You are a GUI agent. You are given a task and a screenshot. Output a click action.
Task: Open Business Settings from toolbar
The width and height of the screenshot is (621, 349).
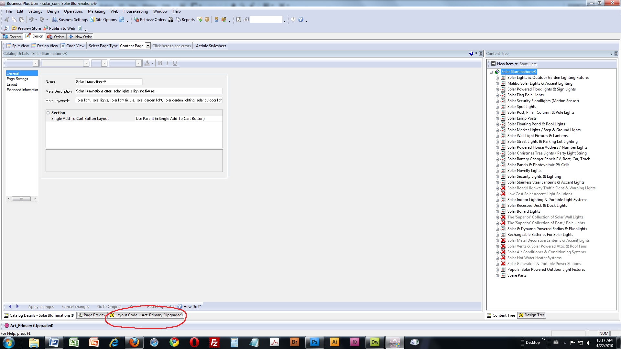tap(55, 20)
